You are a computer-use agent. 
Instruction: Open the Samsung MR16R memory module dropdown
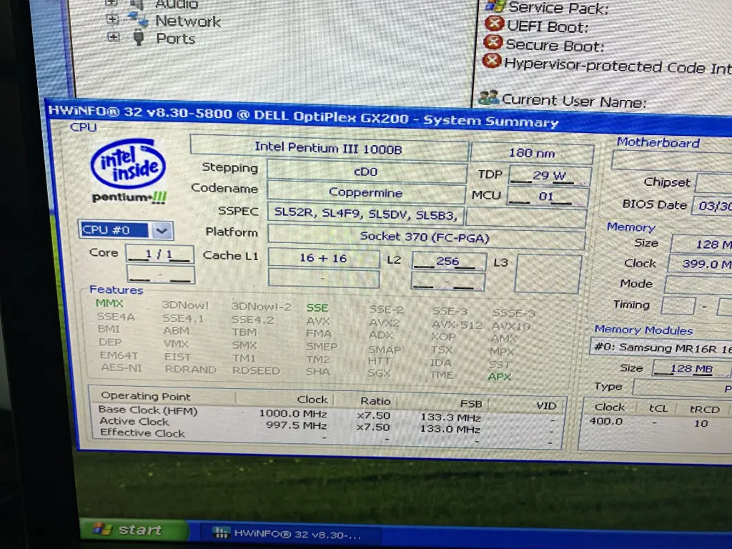(660, 348)
